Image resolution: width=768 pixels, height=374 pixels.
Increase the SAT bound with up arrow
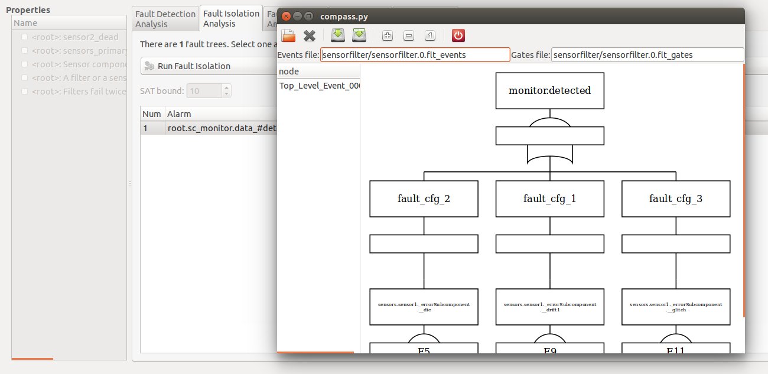(x=227, y=87)
